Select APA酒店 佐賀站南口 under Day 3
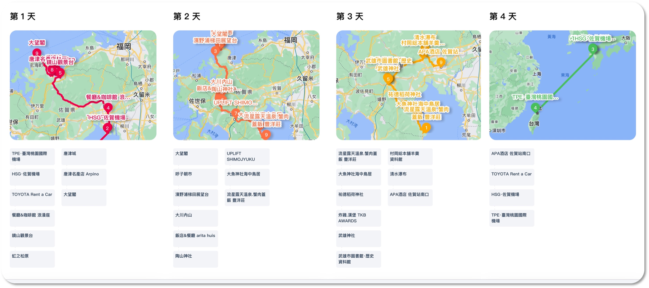Viewport: 649px width, 288px height. click(410, 198)
